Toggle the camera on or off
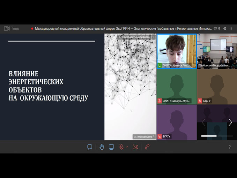 pos(135,147)
